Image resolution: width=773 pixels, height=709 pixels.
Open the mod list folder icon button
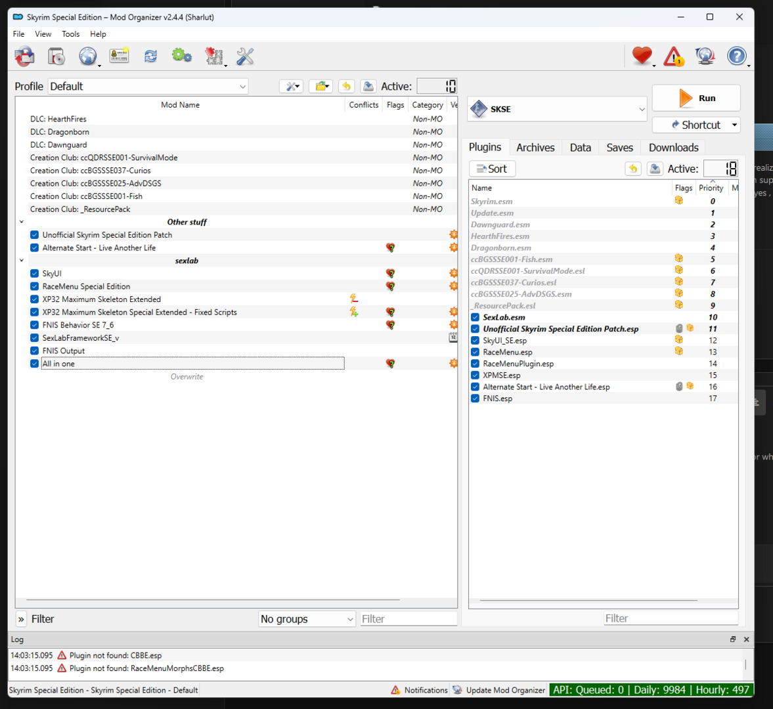[x=321, y=86]
